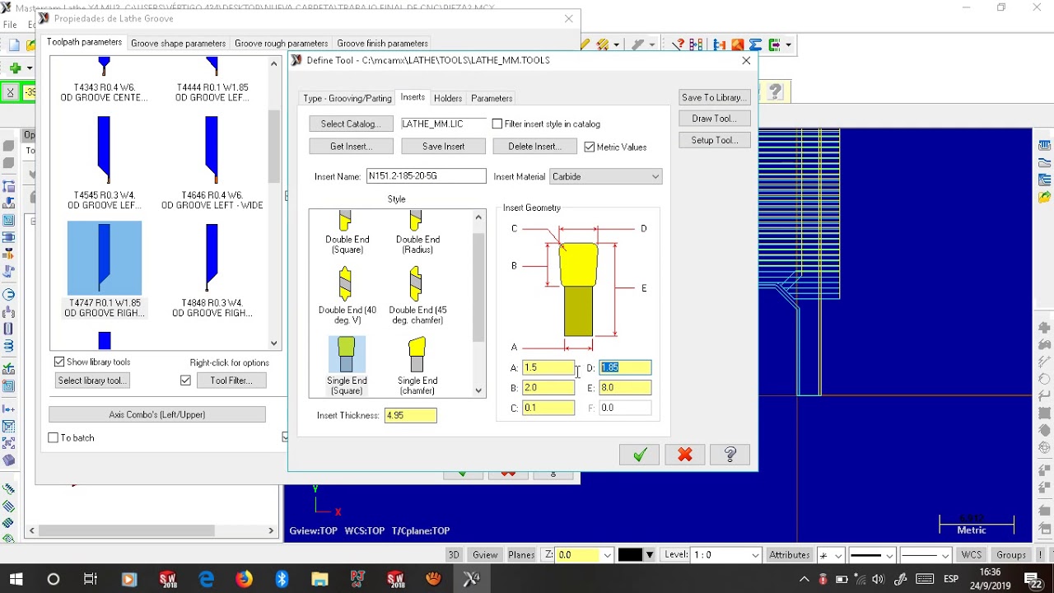Open help in Define Tool dialog

pyautogui.click(x=730, y=455)
